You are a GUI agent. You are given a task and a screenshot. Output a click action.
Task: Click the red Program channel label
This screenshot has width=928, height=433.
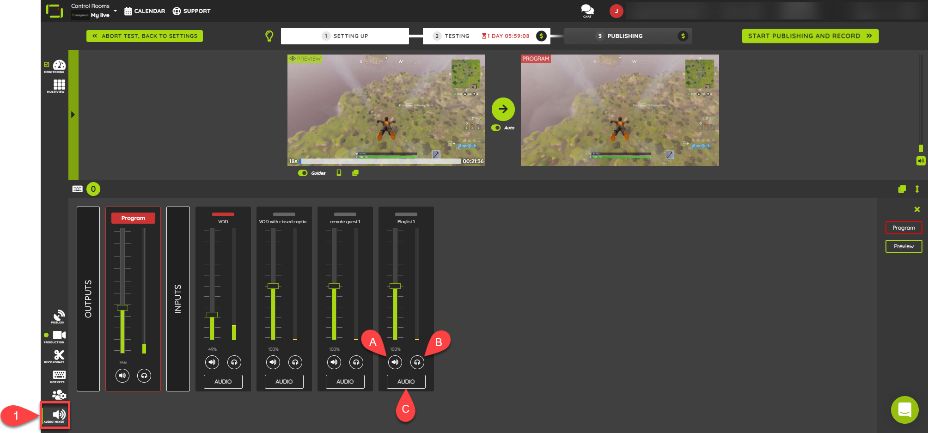click(x=133, y=218)
